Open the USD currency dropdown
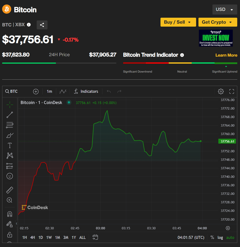 pos(224,10)
